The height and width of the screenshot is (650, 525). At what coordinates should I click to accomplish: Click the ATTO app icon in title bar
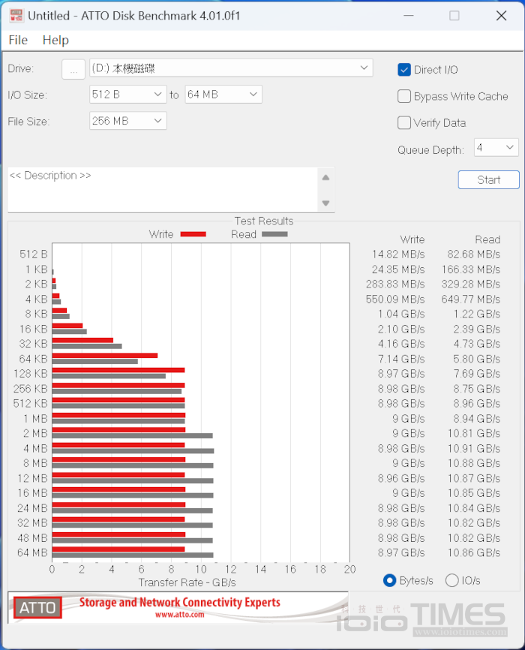pyautogui.click(x=16, y=16)
